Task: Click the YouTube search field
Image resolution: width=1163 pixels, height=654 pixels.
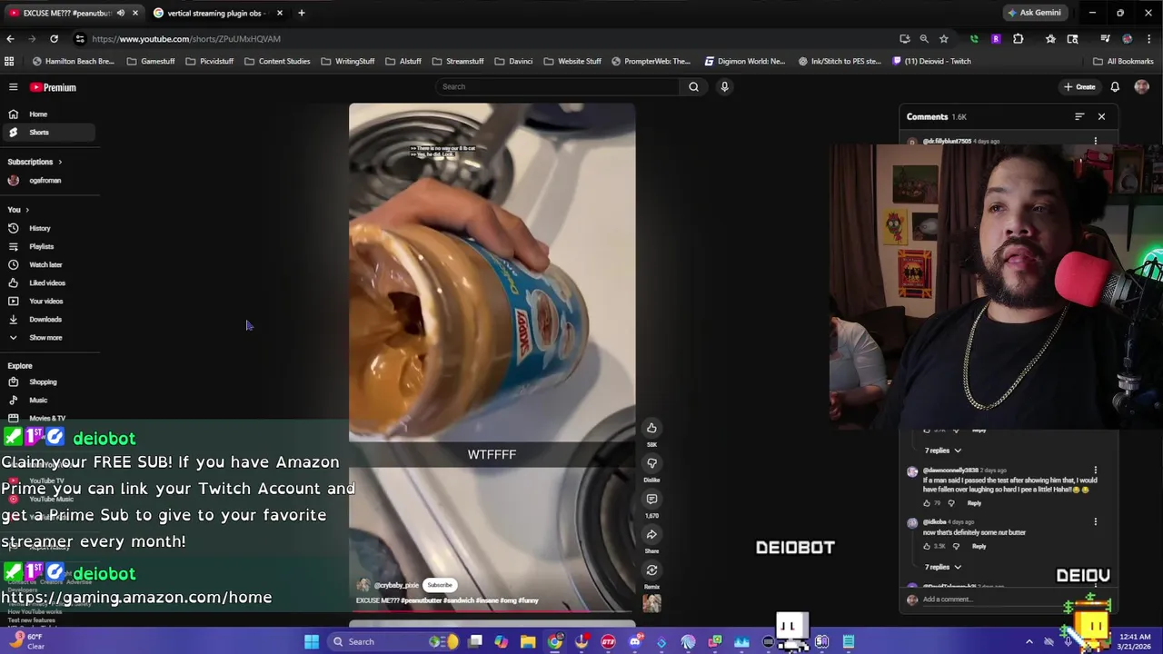Action: 557,86
